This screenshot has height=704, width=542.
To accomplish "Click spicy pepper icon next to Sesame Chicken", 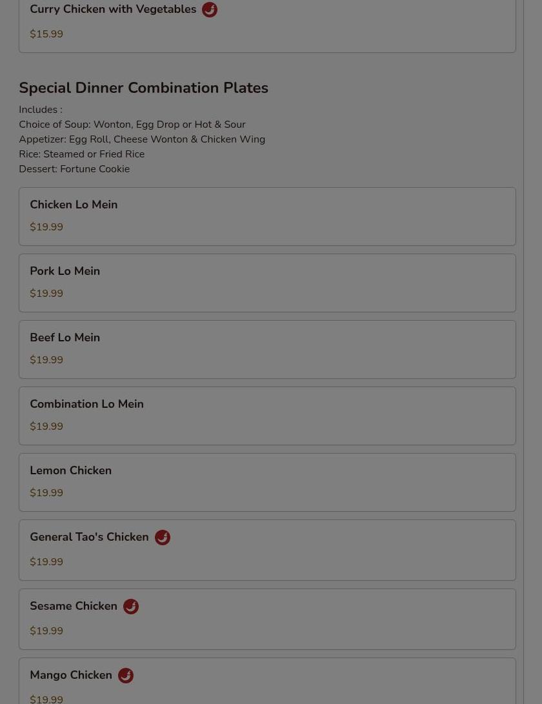I will tap(131, 607).
